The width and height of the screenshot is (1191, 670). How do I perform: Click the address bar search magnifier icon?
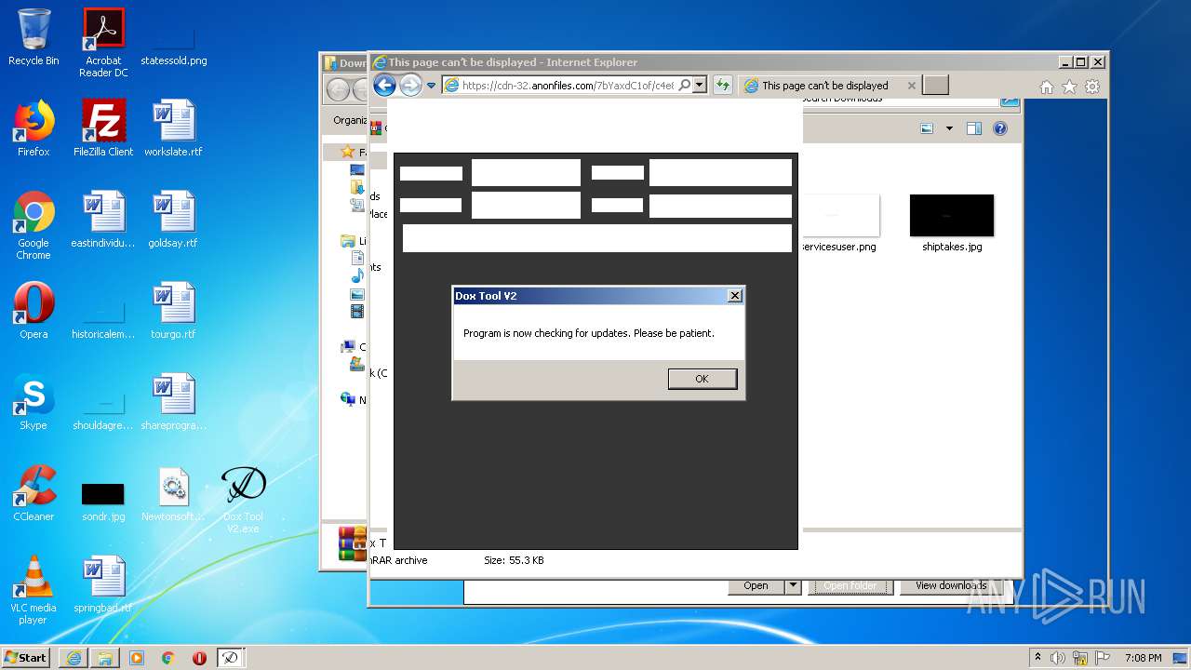[x=685, y=86]
